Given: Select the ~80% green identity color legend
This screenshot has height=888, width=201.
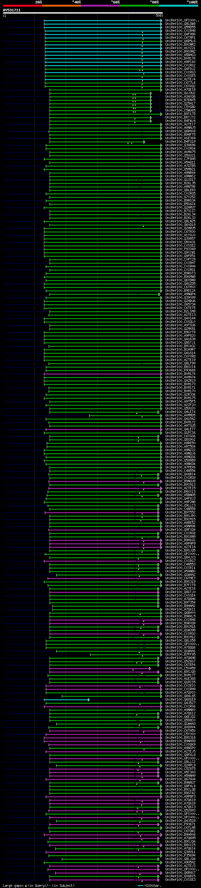Looking at the screenshot, I should coord(139,6).
